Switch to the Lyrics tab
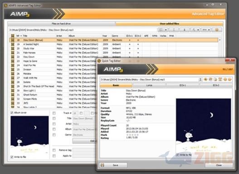The height and width of the screenshot is (174, 239). (149, 85)
